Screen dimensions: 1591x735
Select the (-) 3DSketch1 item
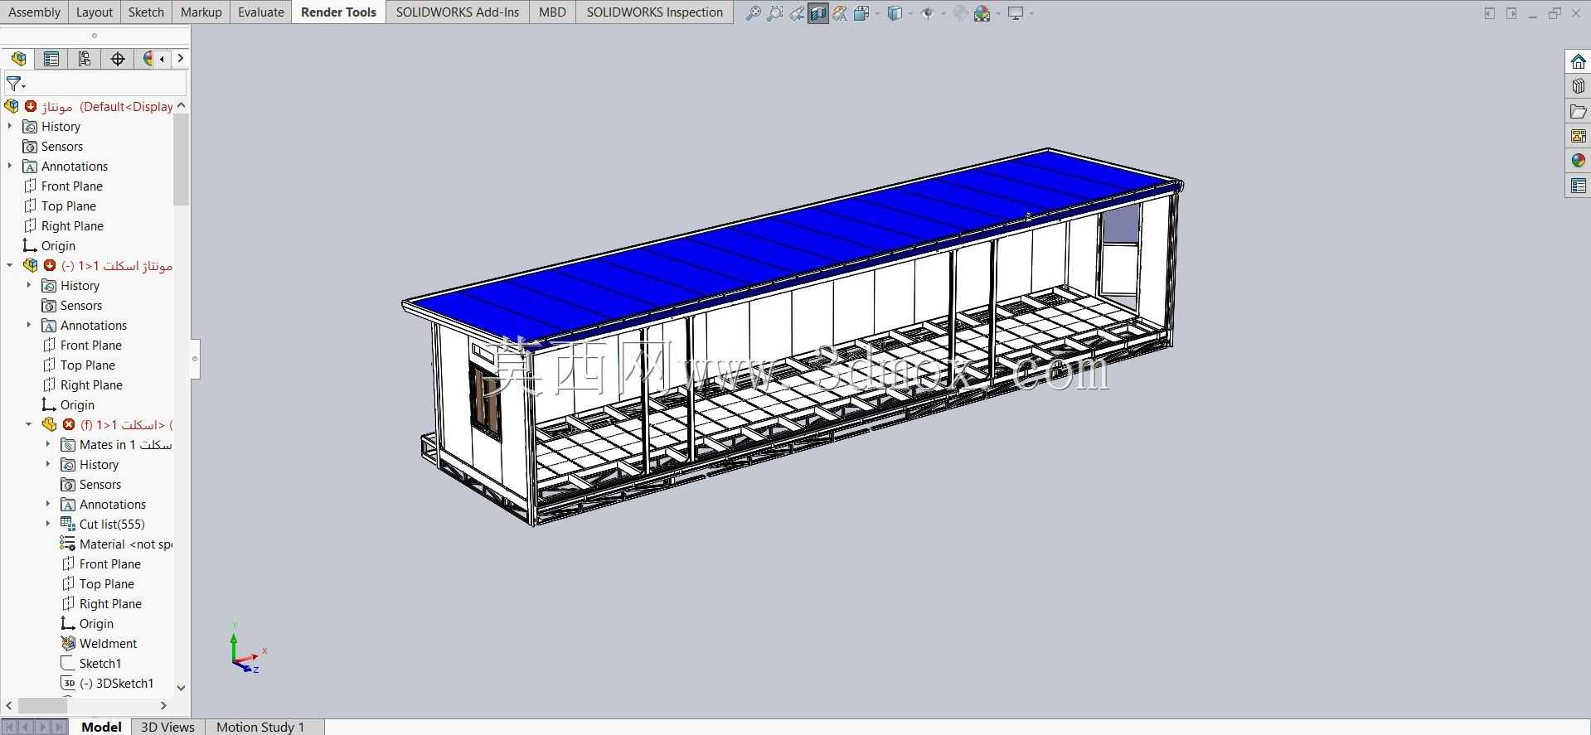tap(107, 683)
